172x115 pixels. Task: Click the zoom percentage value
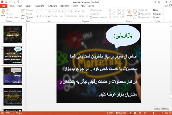pyautogui.click(x=166, y=113)
